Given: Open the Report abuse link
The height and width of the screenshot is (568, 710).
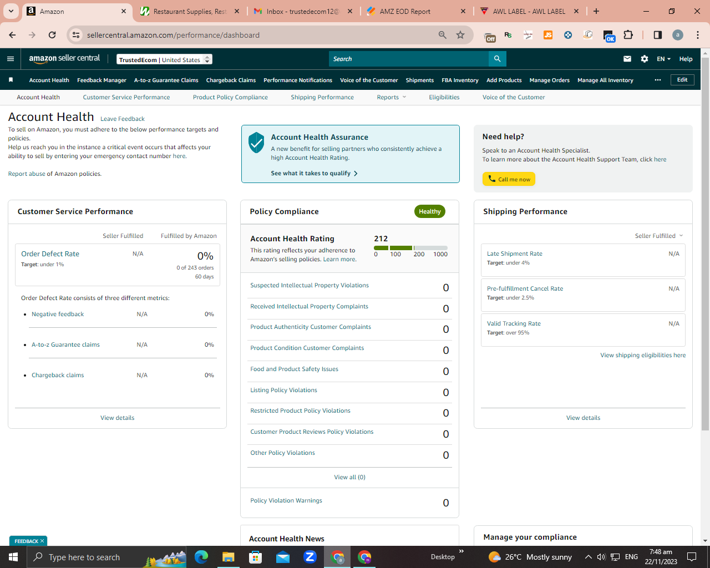Looking at the screenshot, I should pyautogui.click(x=27, y=174).
